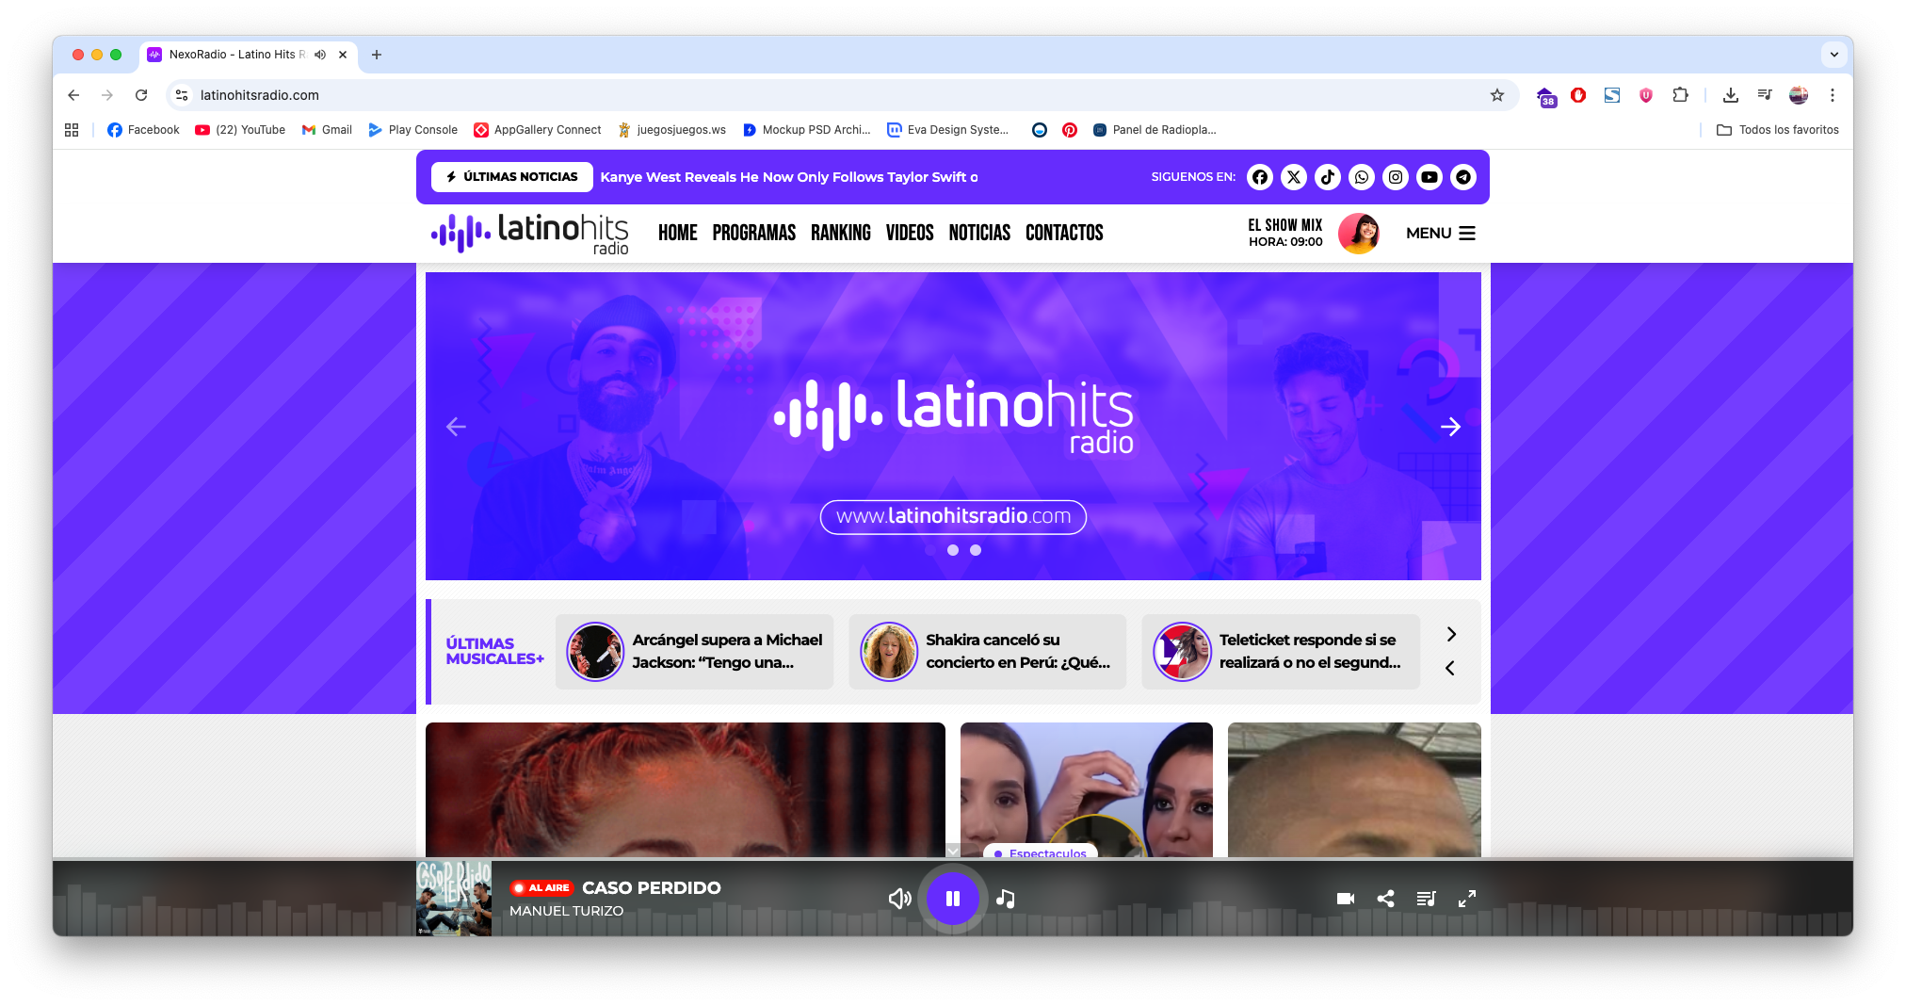Open the playlist queue icon in player
This screenshot has width=1906, height=1006.
1426,899
